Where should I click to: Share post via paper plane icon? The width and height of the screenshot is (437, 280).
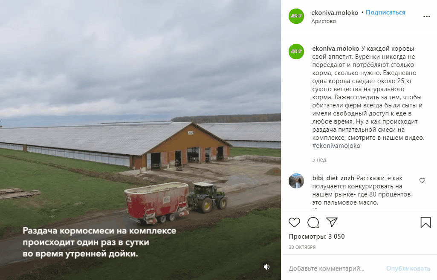[332, 222]
